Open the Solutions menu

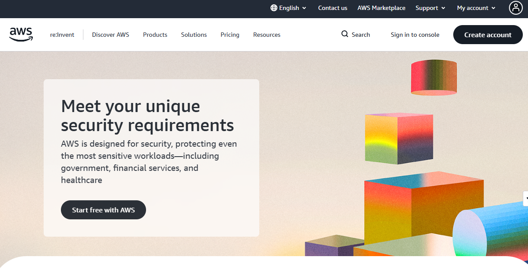(x=194, y=35)
